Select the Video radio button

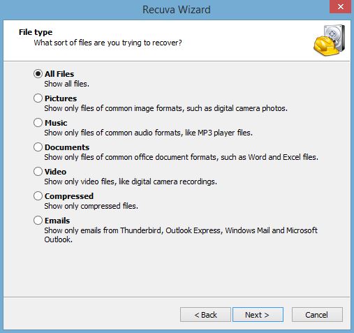point(38,172)
